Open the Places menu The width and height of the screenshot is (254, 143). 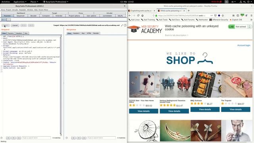click(34, 2)
